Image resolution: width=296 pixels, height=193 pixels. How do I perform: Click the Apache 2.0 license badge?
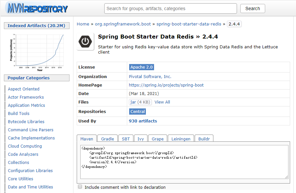(x=141, y=67)
